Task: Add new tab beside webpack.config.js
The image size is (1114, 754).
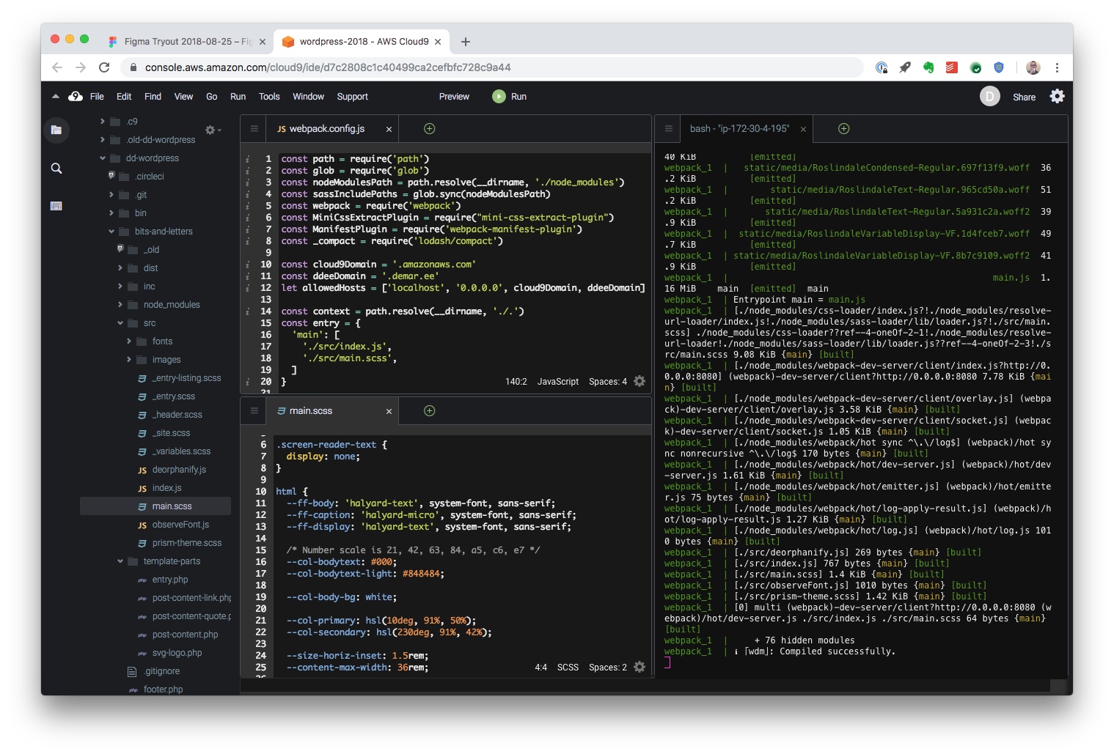Action: pyautogui.click(x=430, y=129)
